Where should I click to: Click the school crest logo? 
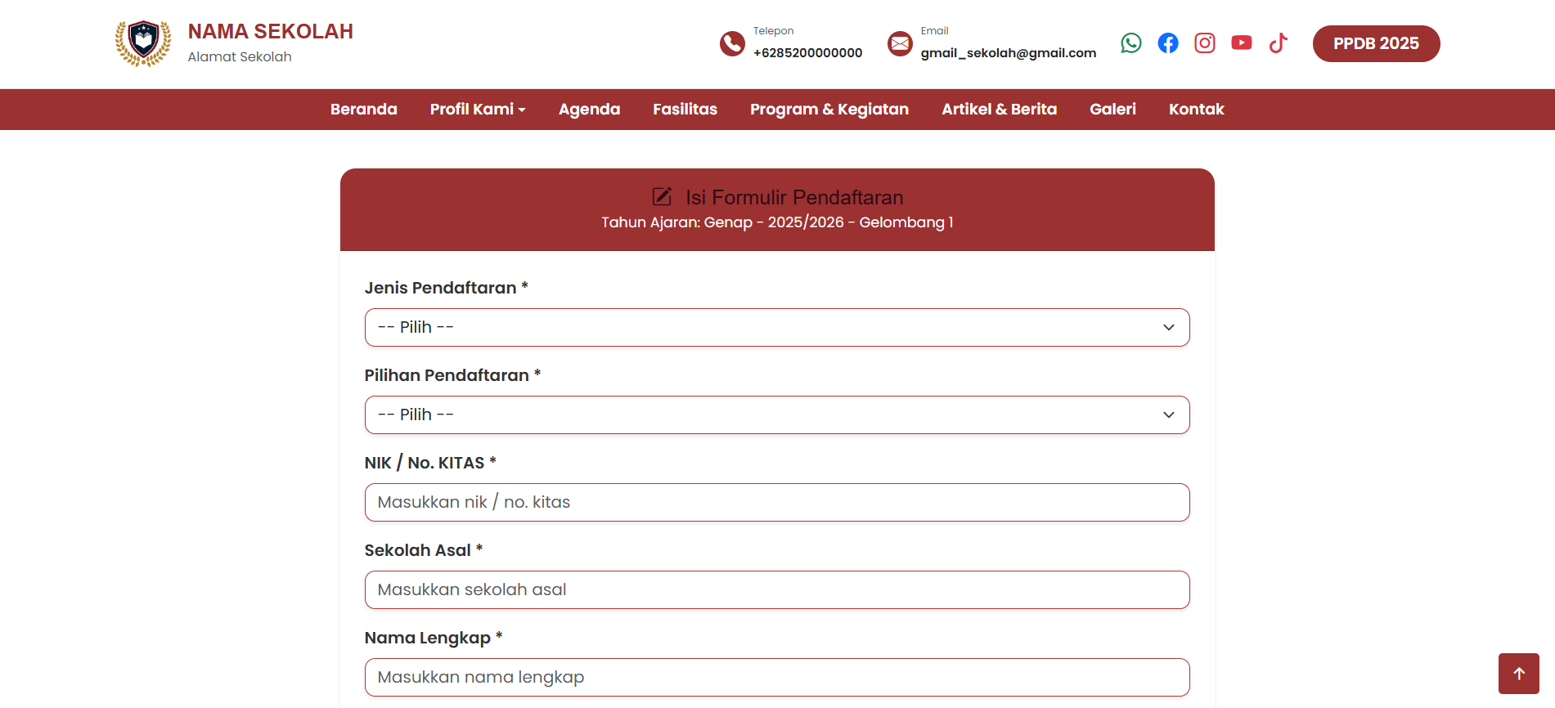[x=143, y=43]
